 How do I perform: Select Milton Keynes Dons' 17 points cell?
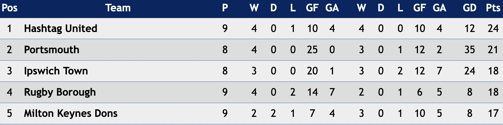pyautogui.click(x=493, y=113)
